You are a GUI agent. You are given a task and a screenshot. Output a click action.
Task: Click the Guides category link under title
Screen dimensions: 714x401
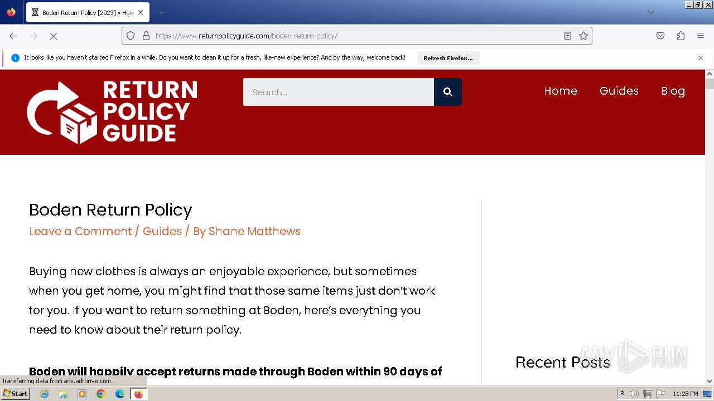coord(162,231)
